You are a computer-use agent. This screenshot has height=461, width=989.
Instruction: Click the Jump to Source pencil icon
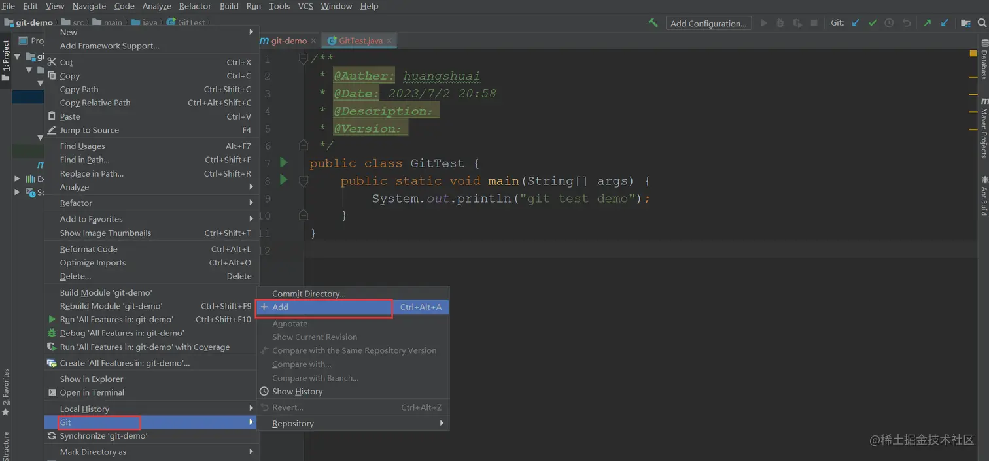pyautogui.click(x=52, y=130)
